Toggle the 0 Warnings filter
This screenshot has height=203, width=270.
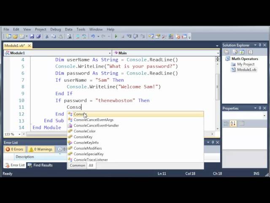tap(40, 149)
